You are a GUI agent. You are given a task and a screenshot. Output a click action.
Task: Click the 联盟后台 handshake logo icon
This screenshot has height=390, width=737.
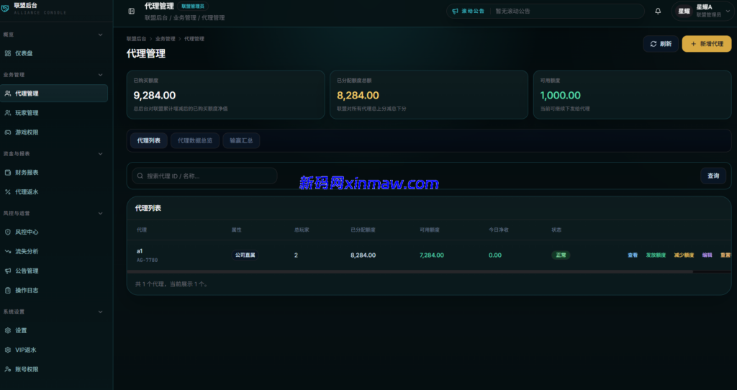[x=5, y=9]
